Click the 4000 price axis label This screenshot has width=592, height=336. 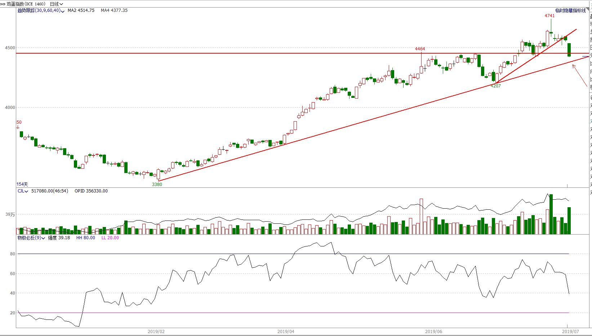tap(10, 108)
